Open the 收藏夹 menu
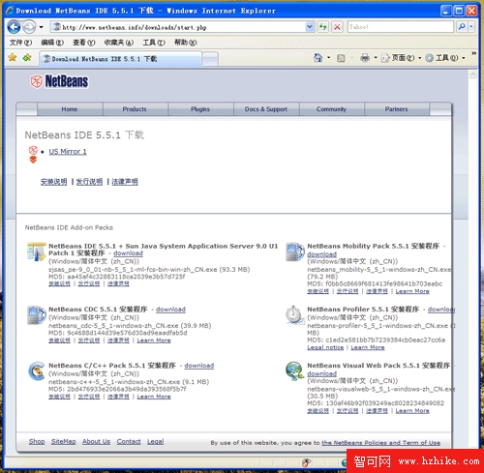This screenshot has height=473, width=484. click(119, 43)
